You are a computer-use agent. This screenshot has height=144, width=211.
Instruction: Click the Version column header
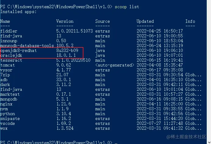coord(65,21)
